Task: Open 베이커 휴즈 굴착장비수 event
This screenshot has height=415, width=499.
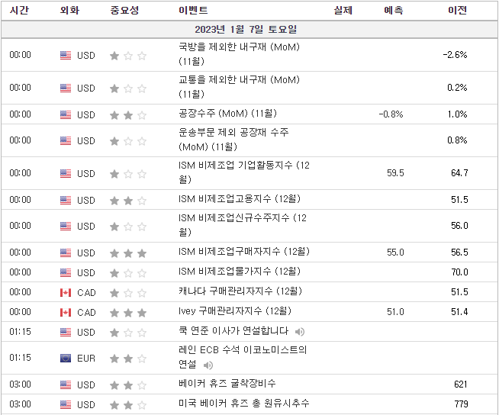Action: [x=227, y=384]
